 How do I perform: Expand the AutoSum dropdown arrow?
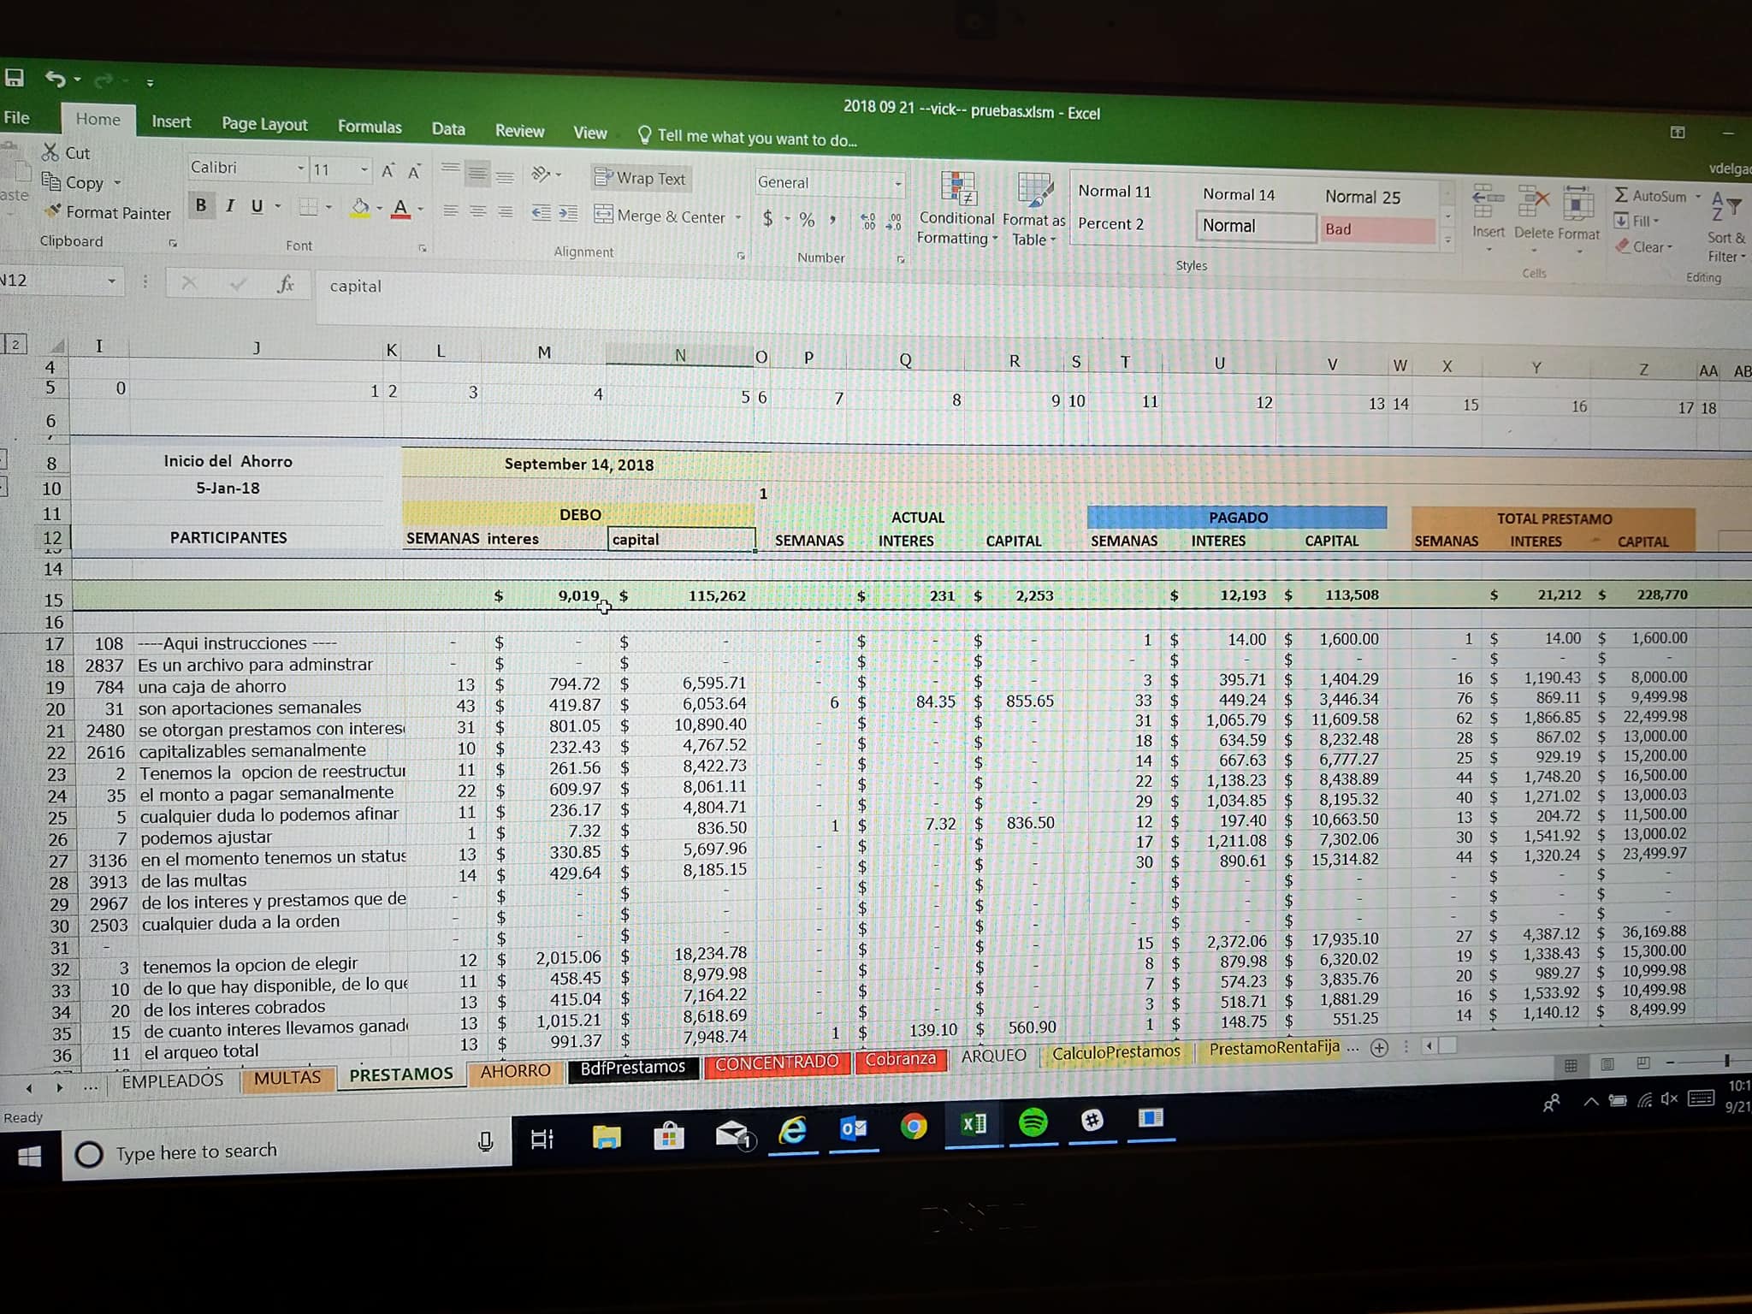1698,196
